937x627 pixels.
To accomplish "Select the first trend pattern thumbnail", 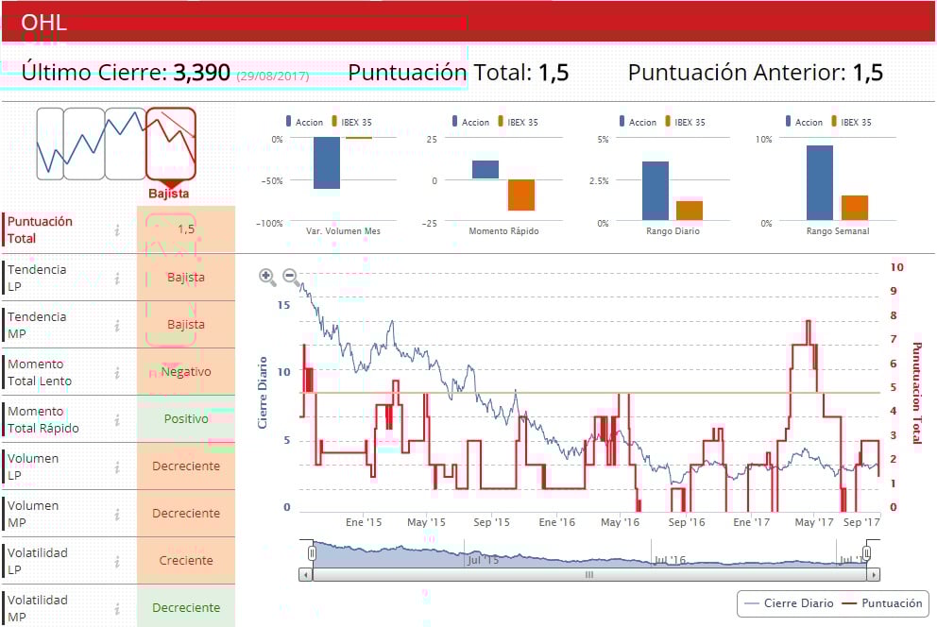I will [50, 144].
